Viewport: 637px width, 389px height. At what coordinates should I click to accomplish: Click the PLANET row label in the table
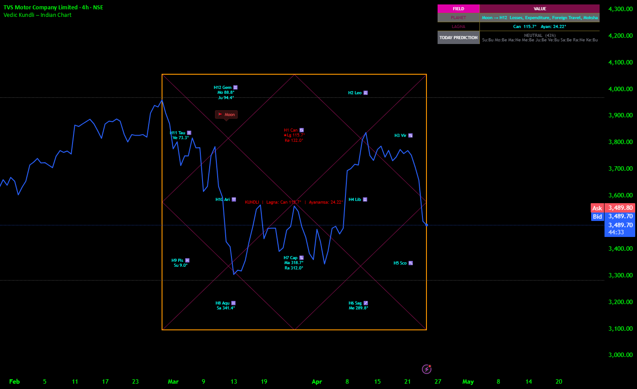click(x=458, y=18)
